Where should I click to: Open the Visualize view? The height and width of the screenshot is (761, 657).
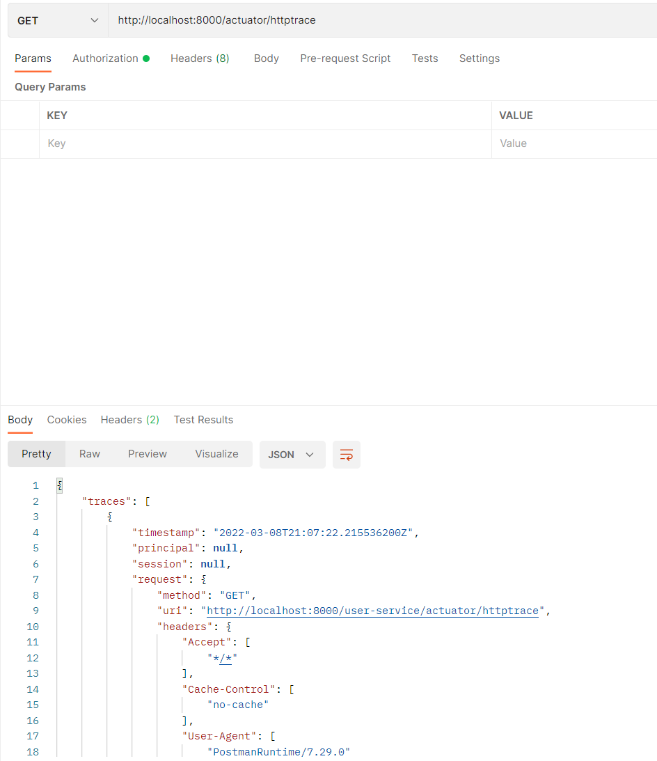(x=217, y=454)
